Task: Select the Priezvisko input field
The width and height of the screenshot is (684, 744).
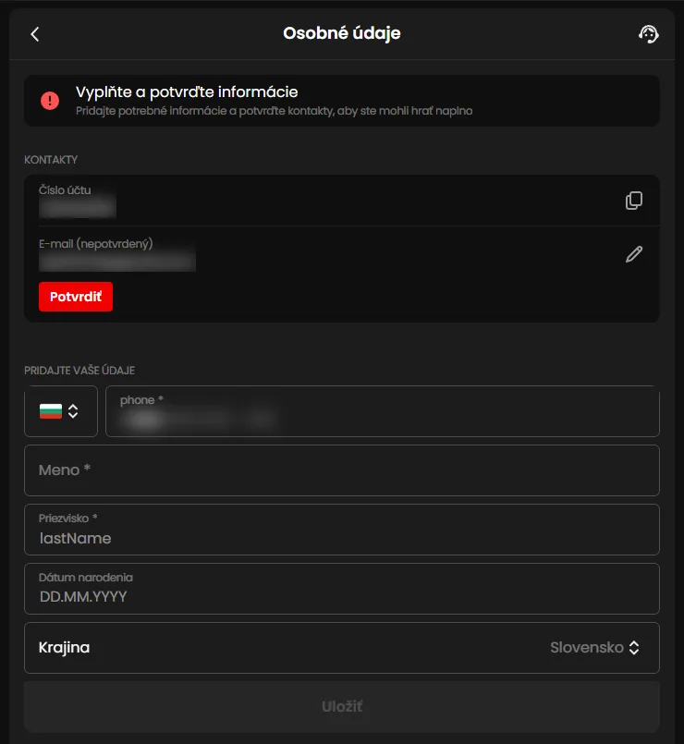Action: coord(342,530)
